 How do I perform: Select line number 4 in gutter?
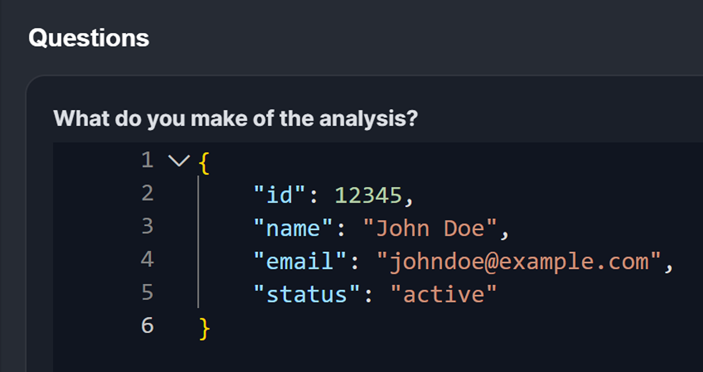[148, 260]
